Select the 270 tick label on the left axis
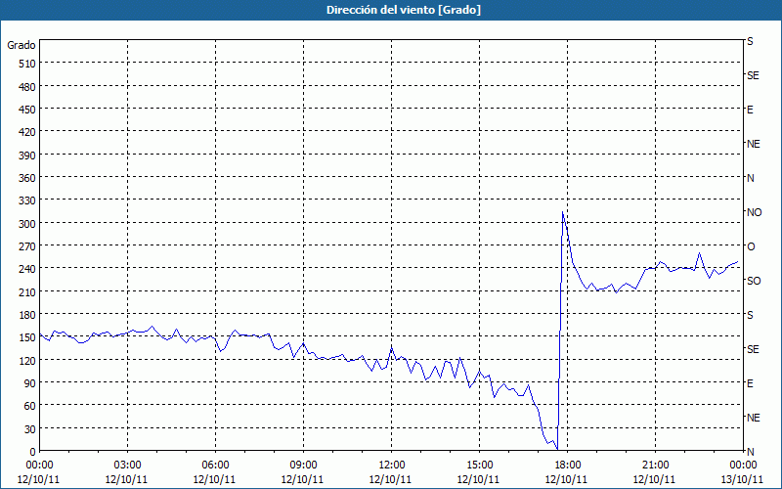782x489 pixels. tap(27, 246)
